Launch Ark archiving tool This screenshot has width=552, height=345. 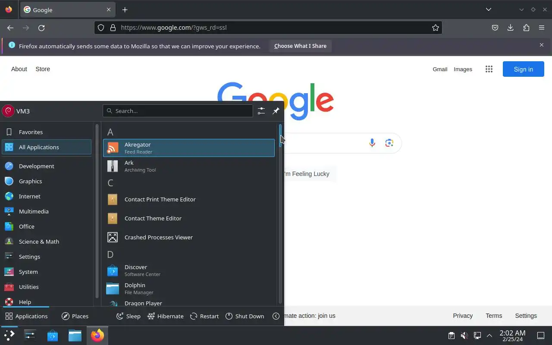pos(188,166)
